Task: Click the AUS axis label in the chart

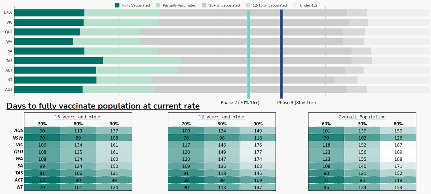Action: tap(9, 89)
